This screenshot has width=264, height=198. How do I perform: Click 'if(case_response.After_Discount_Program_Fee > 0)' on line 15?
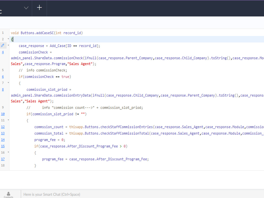coord(81,146)
